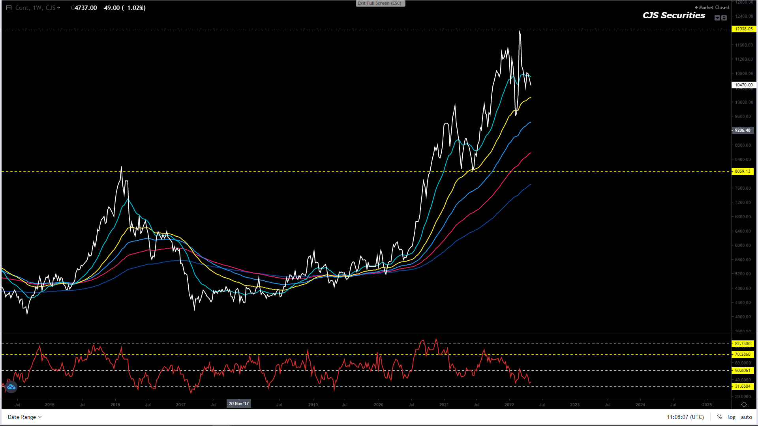The image size is (758, 426).
Task: Select the 12038.05 yellow price label
Action: [x=743, y=29]
